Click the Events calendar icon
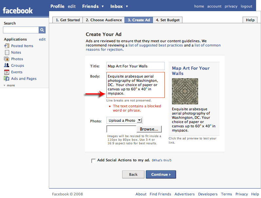The height and width of the screenshot is (198, 261). [x=7, y=72]
